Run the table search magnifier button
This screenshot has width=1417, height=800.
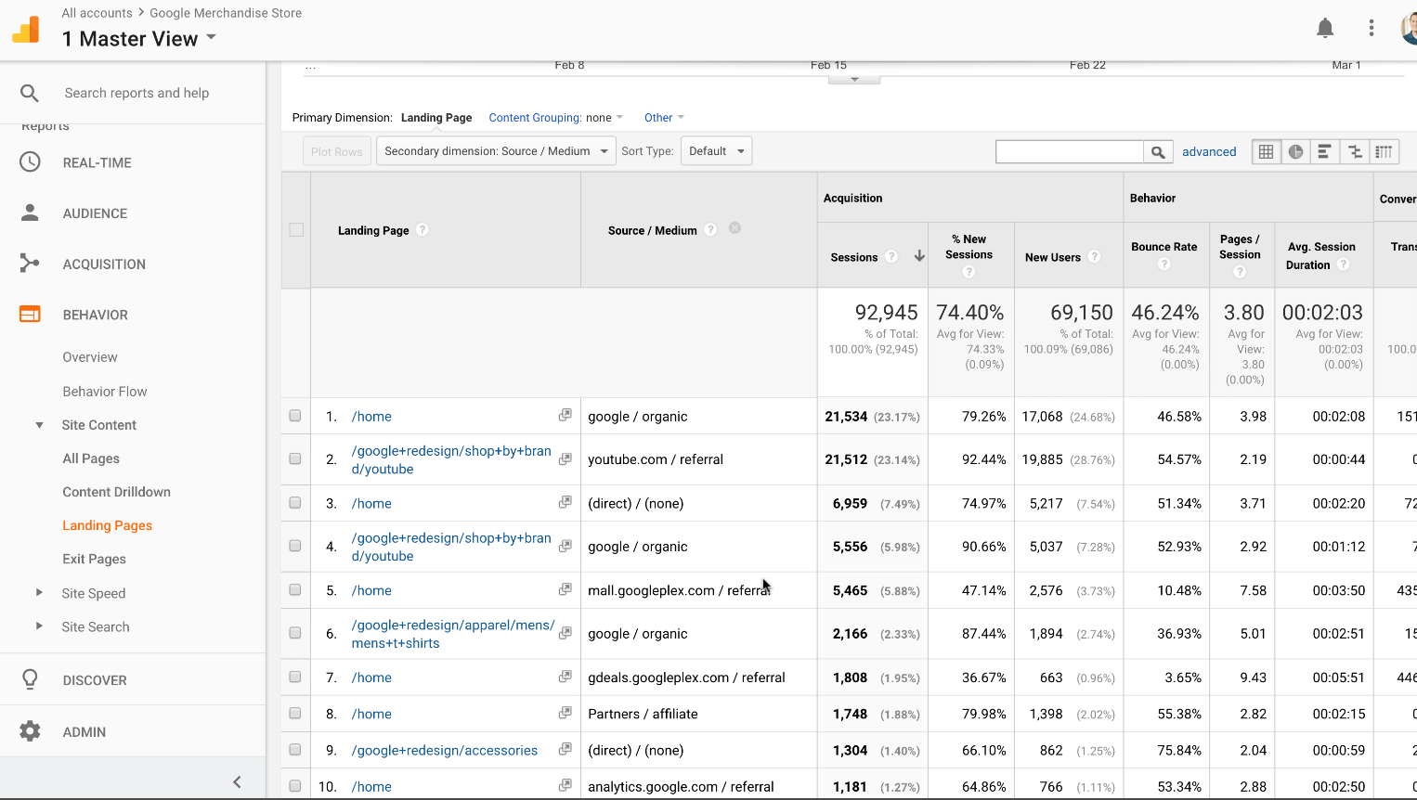click(1158, 152)
